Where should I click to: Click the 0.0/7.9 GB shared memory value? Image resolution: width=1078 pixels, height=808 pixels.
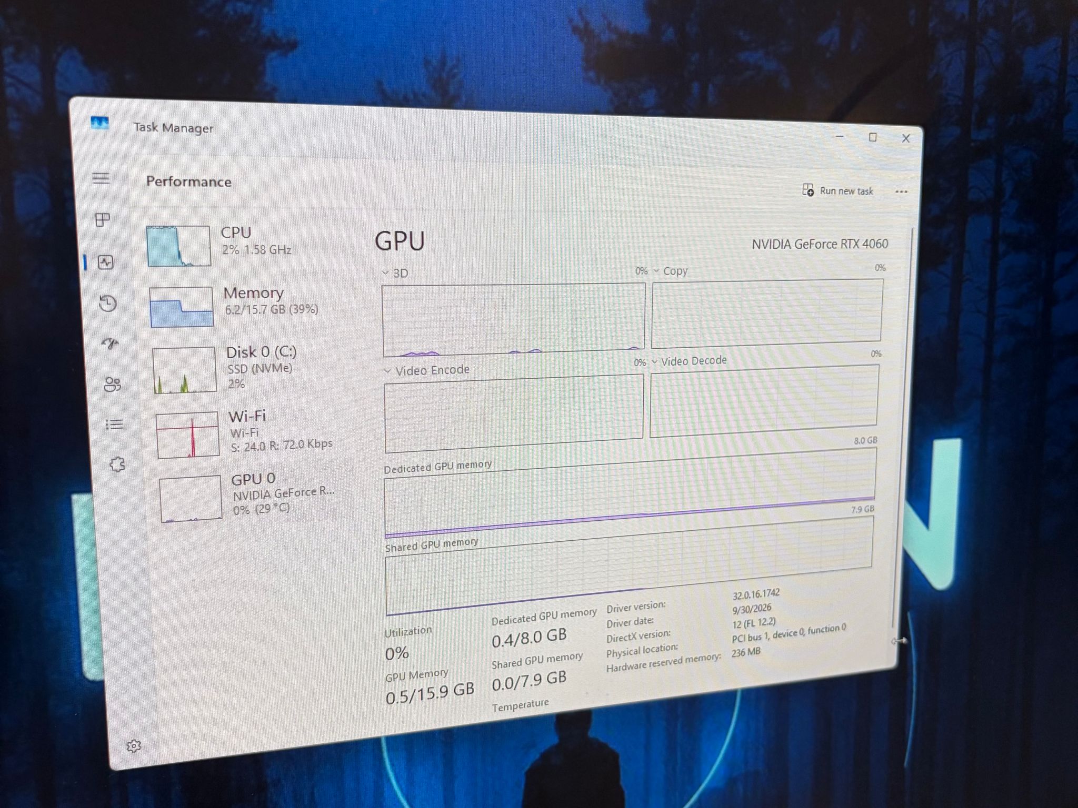(529, 681)
